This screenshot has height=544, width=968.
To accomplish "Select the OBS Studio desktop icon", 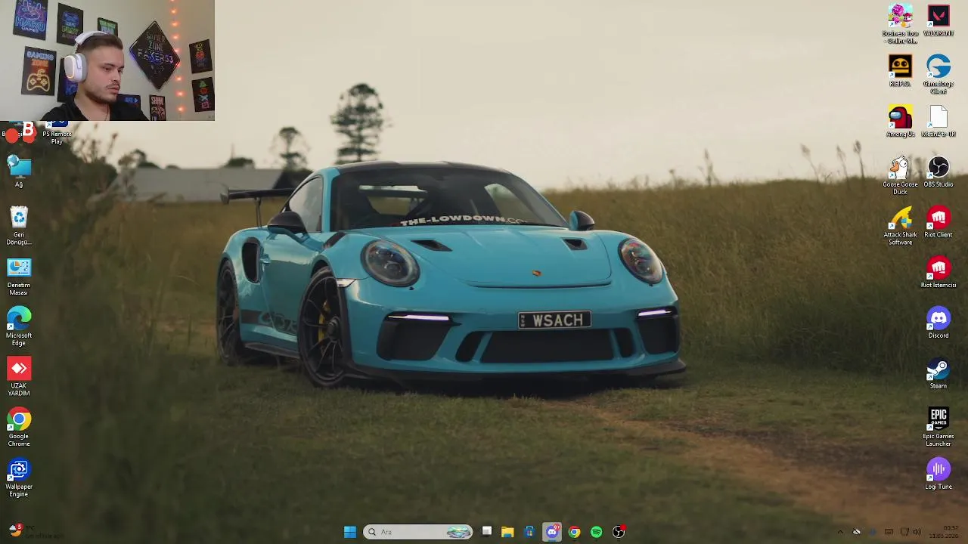I will tap(938, 172).
